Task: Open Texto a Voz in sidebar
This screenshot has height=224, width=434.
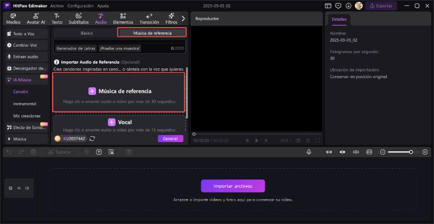Action: 27,34
